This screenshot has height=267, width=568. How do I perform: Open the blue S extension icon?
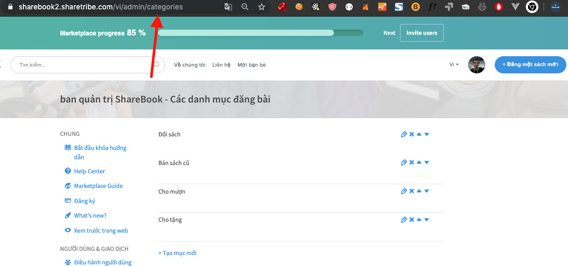[x=399, y=7]
